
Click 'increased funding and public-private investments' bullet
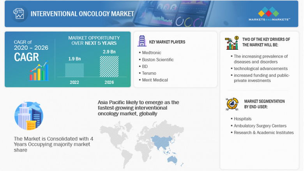coord(262,78)
